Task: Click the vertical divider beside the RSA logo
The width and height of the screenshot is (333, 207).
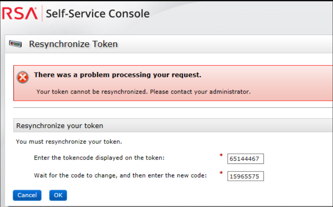Action: tap(42, 14)
